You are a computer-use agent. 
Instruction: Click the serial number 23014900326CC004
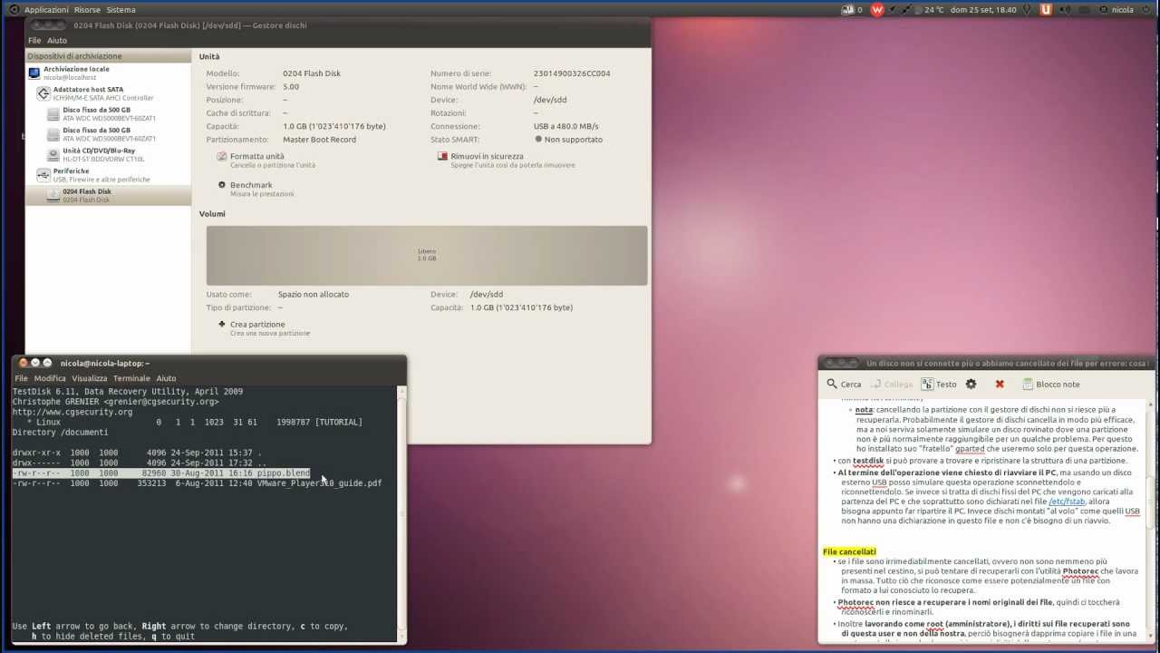(x=572, y=73)
